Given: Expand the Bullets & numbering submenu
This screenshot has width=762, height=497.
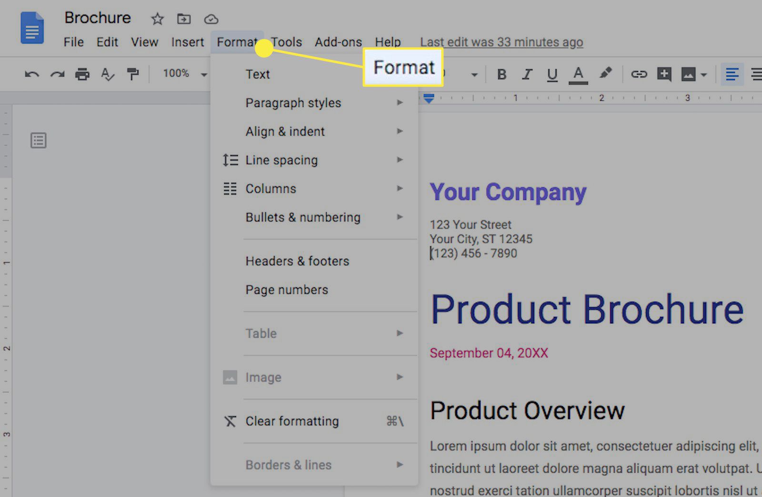Looking at the screenshot, I should [x=314, y=217].
